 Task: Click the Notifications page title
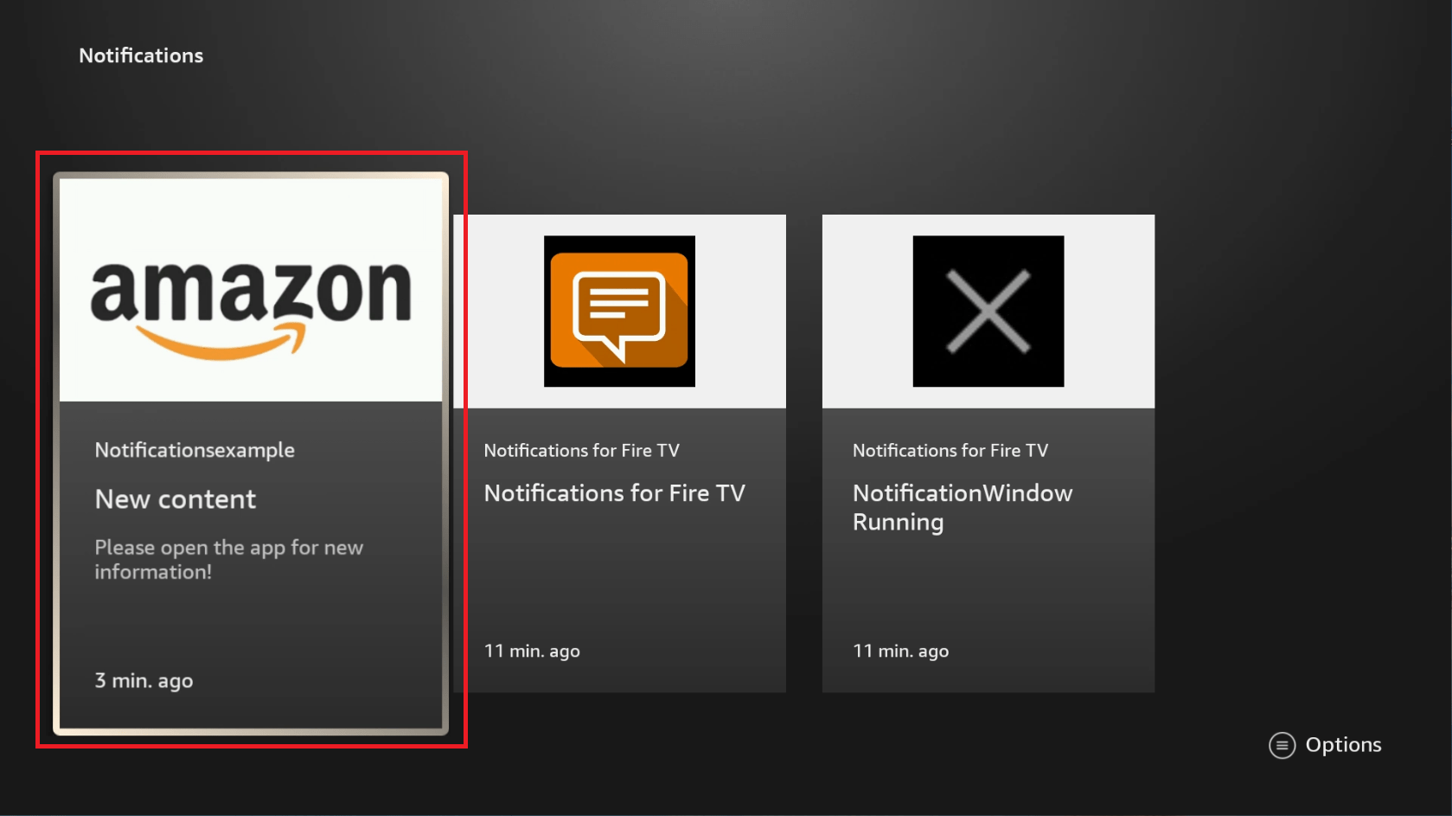(141, 55)
